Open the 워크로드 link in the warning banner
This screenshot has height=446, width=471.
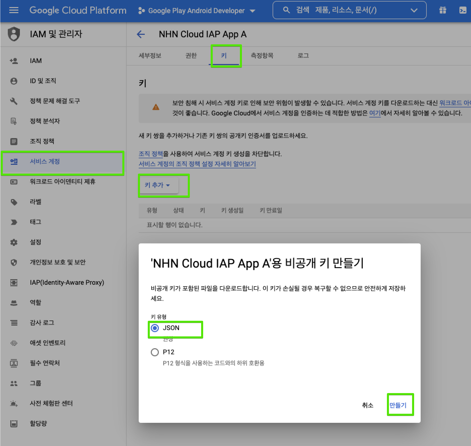point(455,103)
